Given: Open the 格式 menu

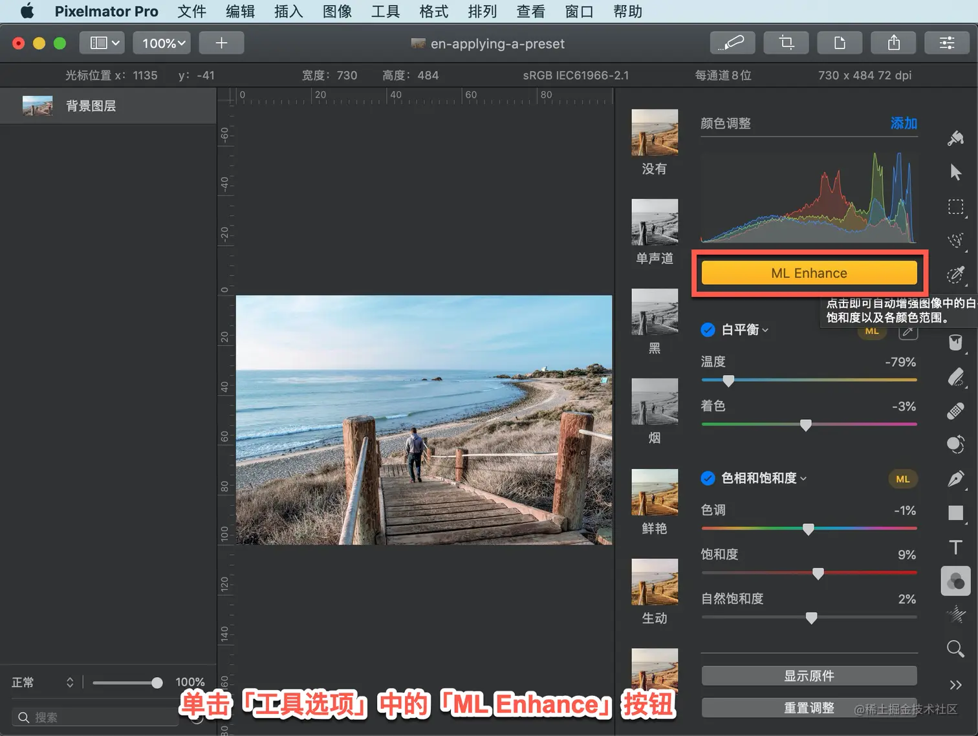Looking at the screenshot, I should 434,11.
